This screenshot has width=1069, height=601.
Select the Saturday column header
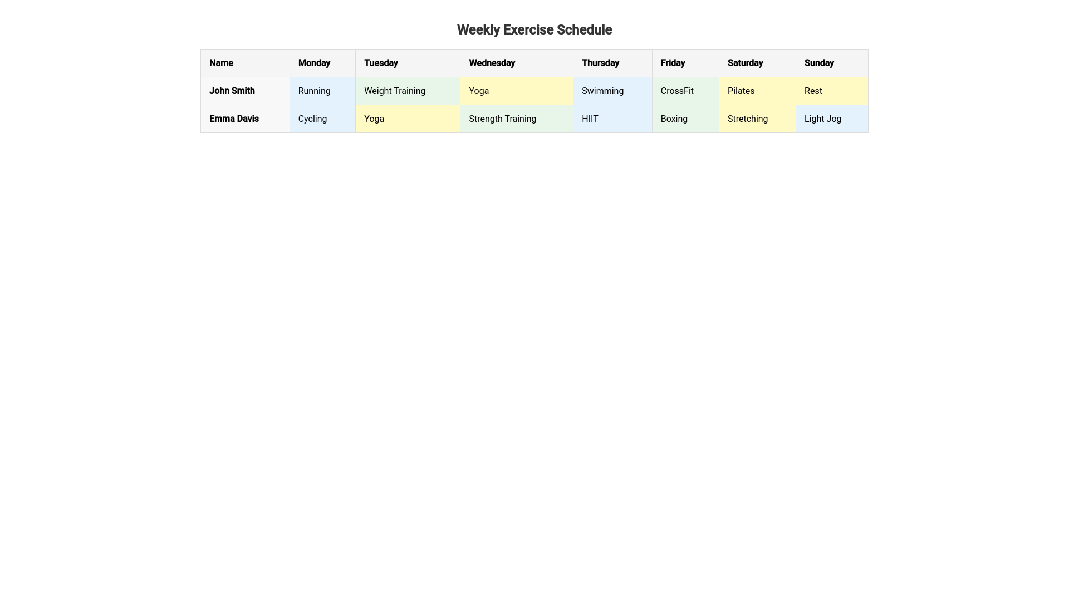[x=757, y=63]
